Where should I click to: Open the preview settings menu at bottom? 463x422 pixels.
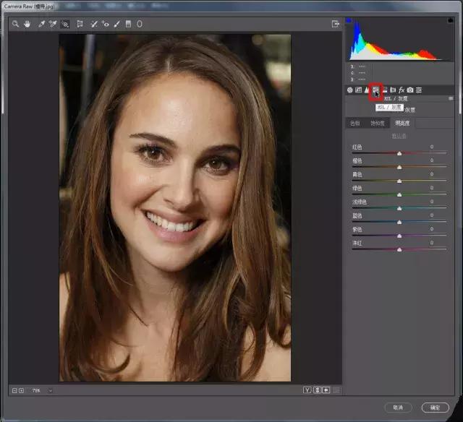[x=336, y=391]
